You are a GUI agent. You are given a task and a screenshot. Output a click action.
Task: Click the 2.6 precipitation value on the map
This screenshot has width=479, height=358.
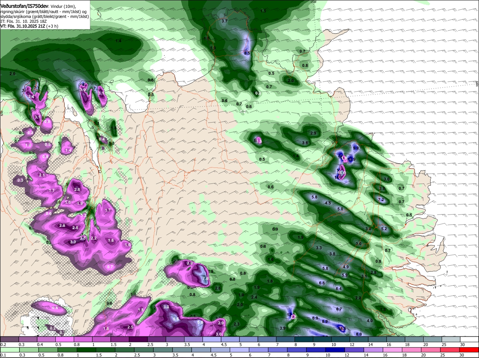[218, 288]
